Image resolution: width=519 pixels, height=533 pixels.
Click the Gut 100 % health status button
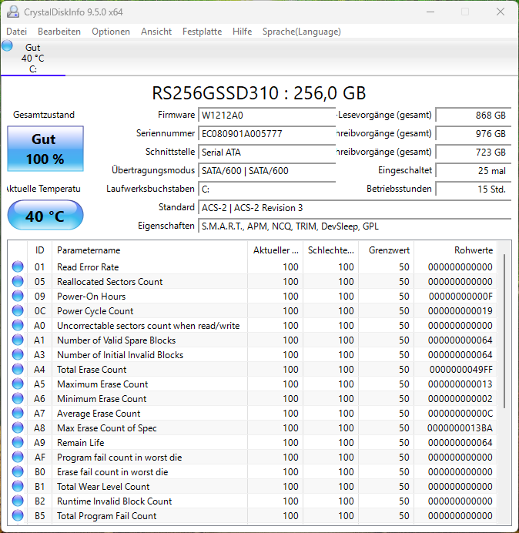[x=44, y=149]
